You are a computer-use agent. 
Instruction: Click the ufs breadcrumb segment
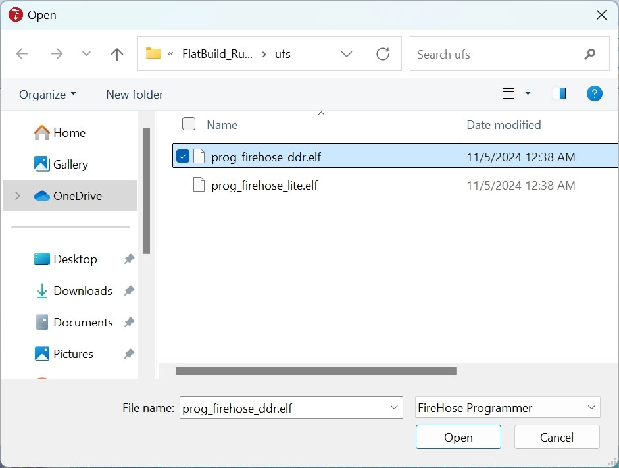(x=283, y=54)
